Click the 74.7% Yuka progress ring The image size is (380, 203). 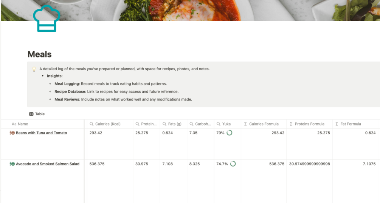click(233, 164)
